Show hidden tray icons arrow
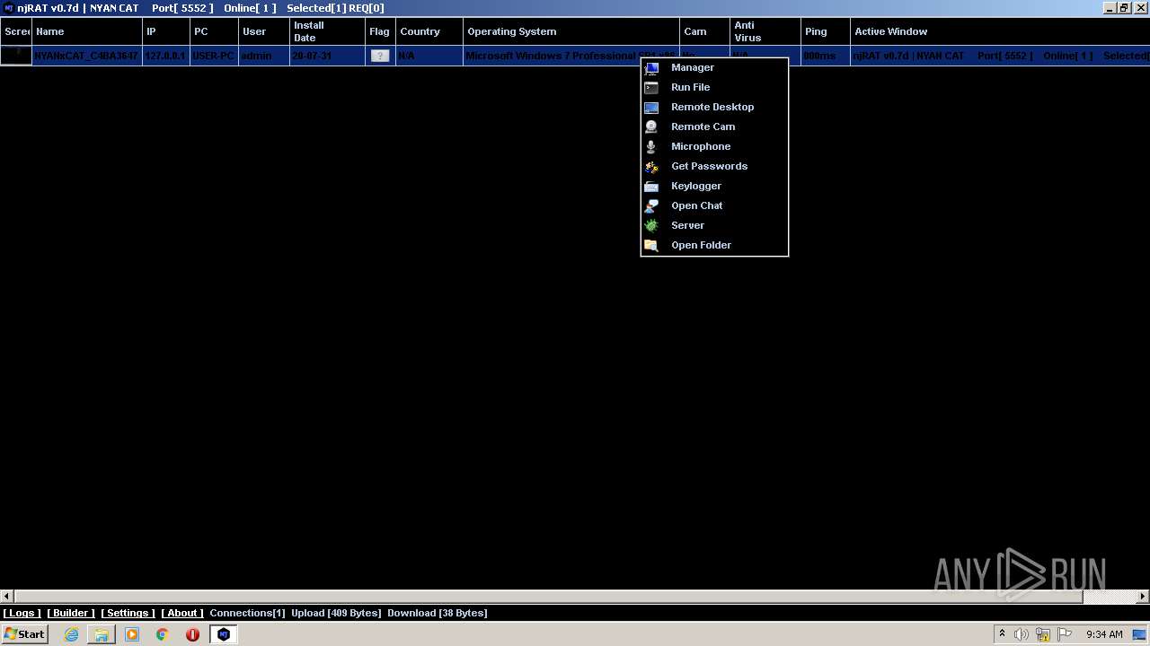 click(x=1002, y=634)
